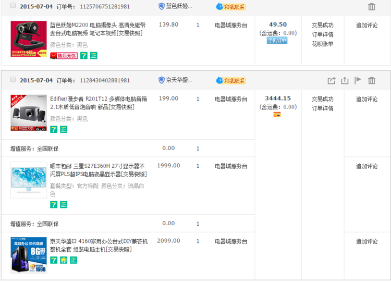
Task: Click 追加评论 for the webcam item
Action: coord(366,25)
